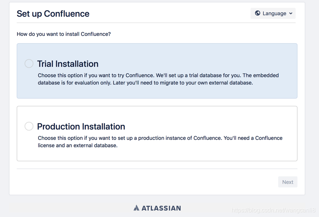Expand the Language dropdown chevron
The width and height of the screenshot is (319, 217).
[x=291, y=13]
